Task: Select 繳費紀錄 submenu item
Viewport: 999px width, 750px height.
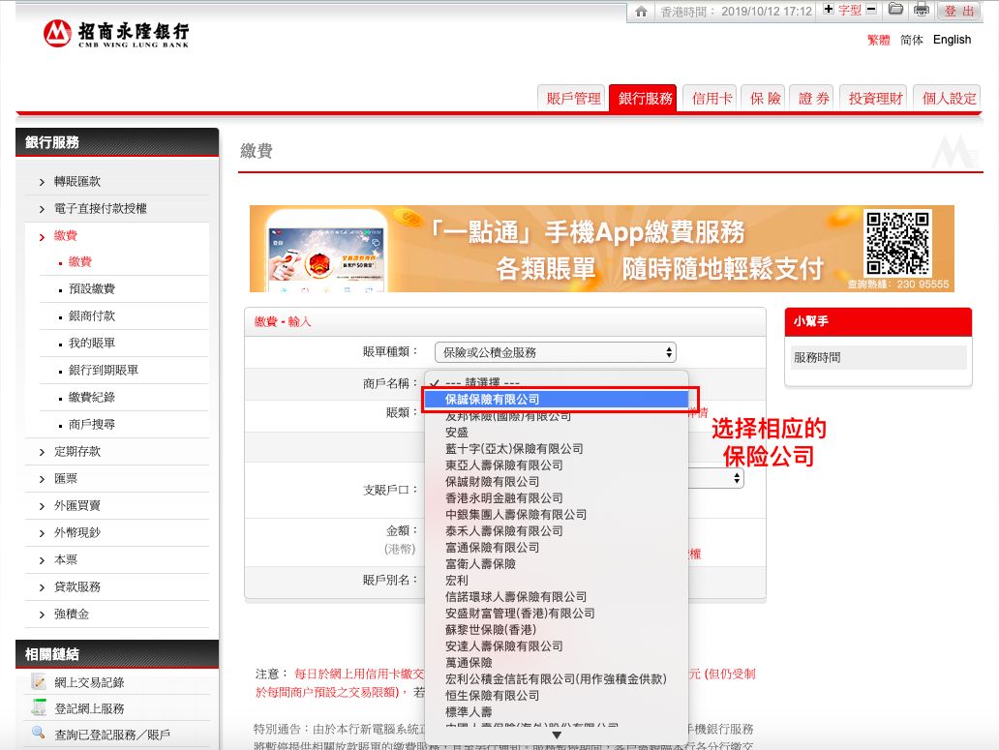Action: (92, 397)
